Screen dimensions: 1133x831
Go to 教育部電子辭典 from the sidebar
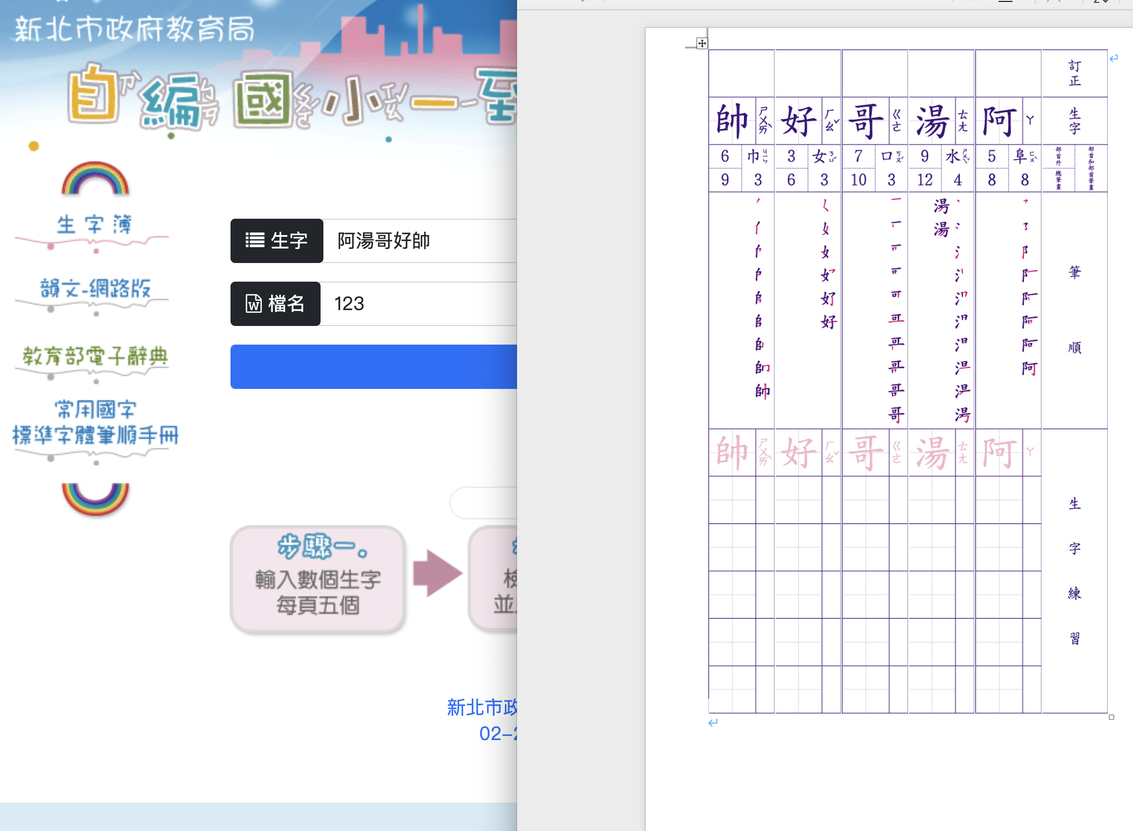[x=95, y=356]
